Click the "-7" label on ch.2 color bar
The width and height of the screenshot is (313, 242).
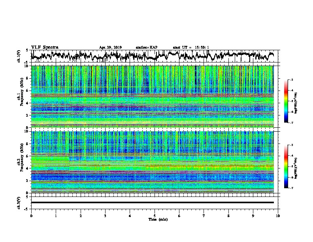pos(291,188)
